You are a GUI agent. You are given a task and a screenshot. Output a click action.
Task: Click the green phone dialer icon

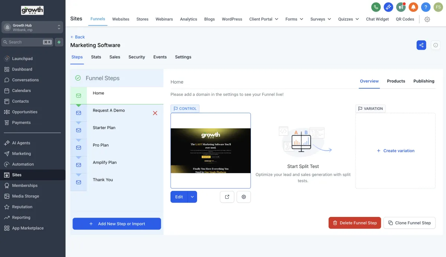point(376,7)
